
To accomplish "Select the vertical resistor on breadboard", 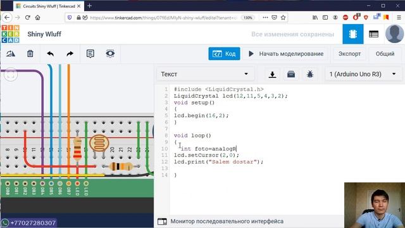I will tap(77, 148).
